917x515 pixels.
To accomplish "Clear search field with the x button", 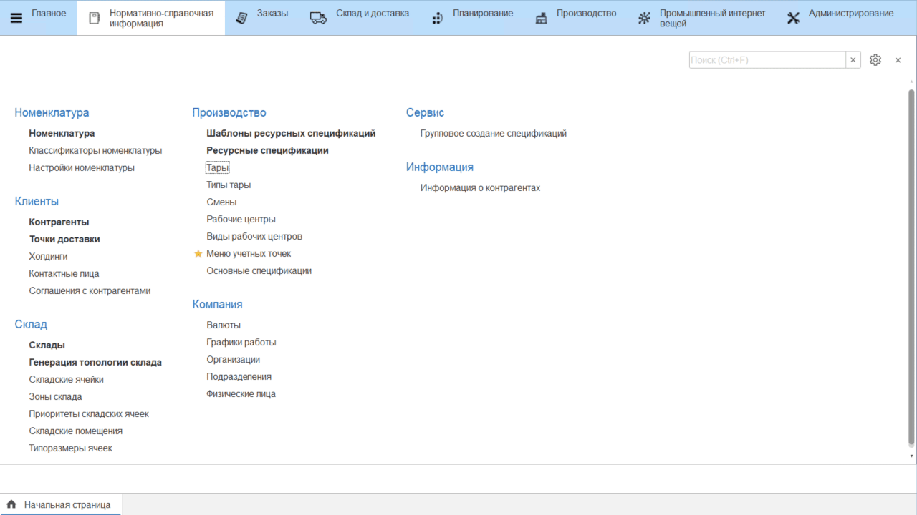I will pos(853,60).
